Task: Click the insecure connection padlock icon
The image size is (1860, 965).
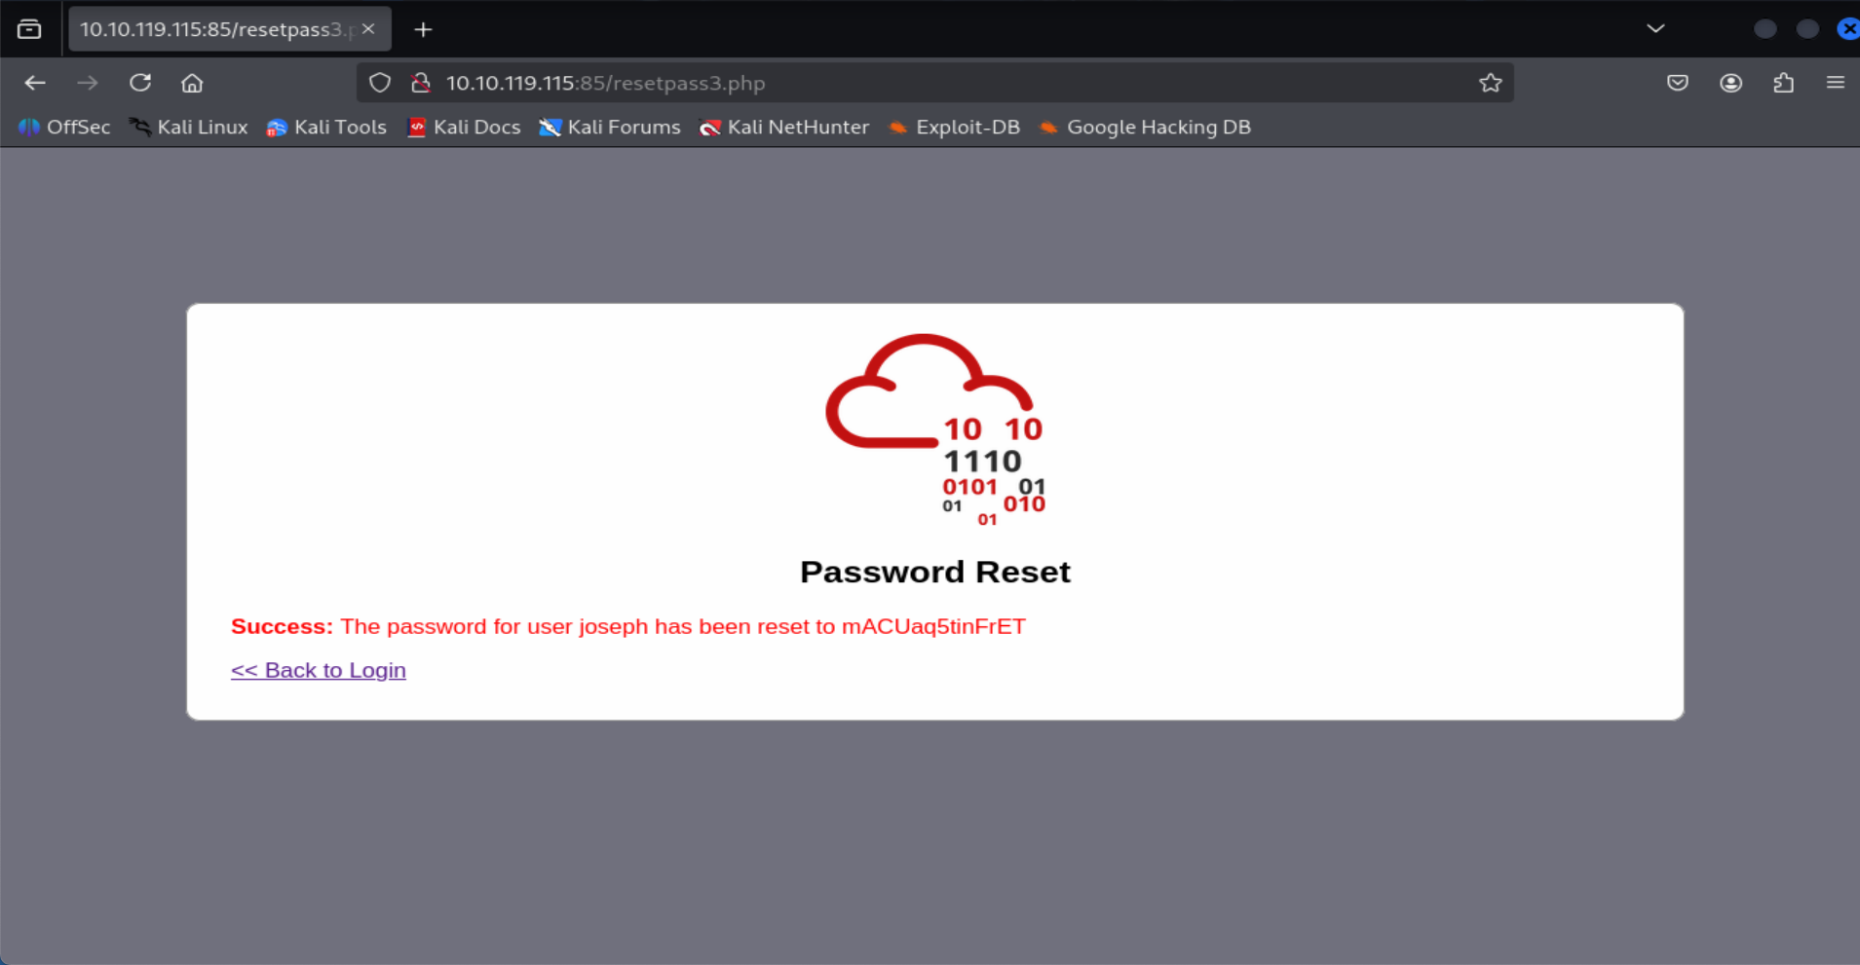Action: pyautogui.click(x=421, y=83)
